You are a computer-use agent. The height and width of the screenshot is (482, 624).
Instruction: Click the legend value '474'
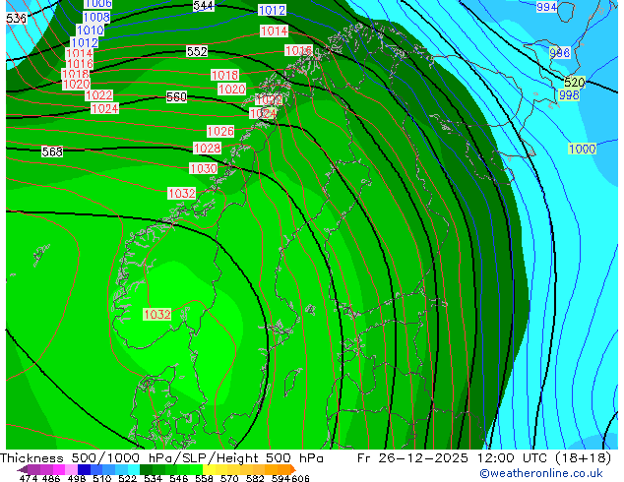(29, 478)
